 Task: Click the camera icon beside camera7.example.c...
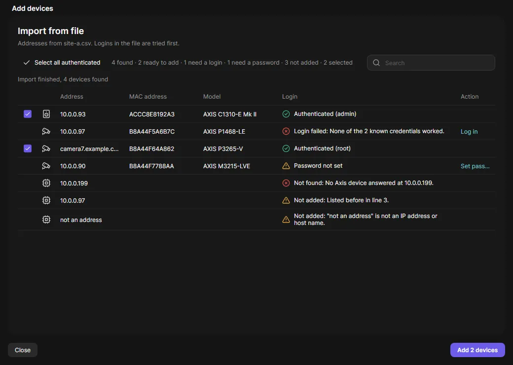(46, 148)
